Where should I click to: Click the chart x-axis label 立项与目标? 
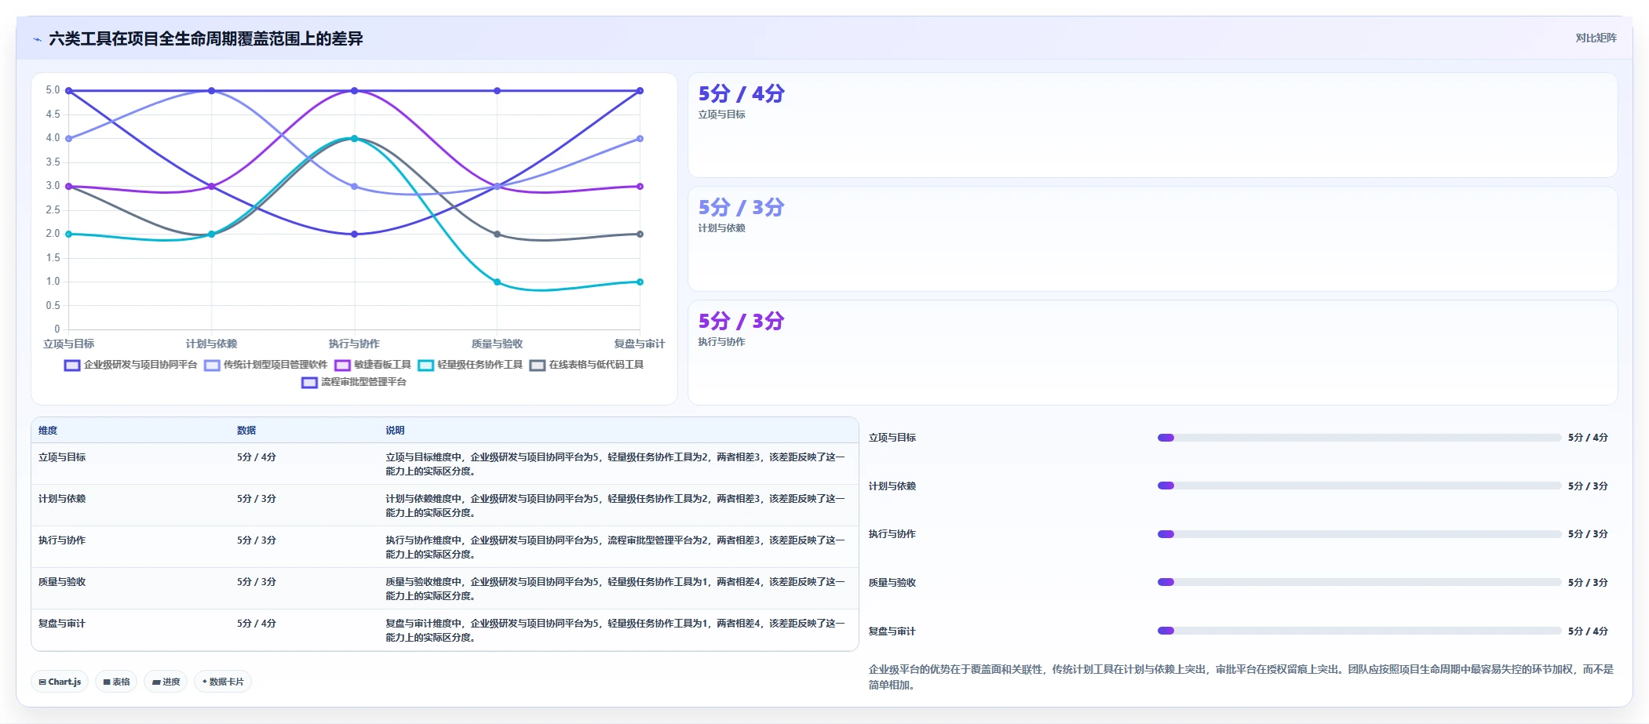click(x=69, y=344)
